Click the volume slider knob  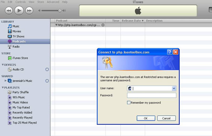pyautogui.click(x=60, y=11)
